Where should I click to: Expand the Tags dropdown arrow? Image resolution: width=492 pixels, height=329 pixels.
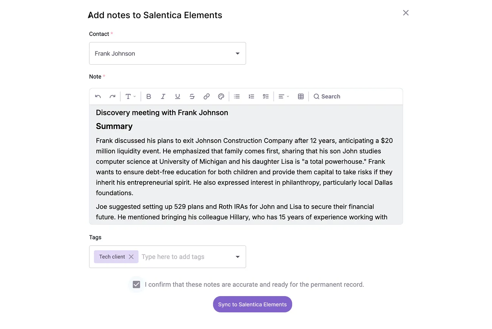coord(238,257)
